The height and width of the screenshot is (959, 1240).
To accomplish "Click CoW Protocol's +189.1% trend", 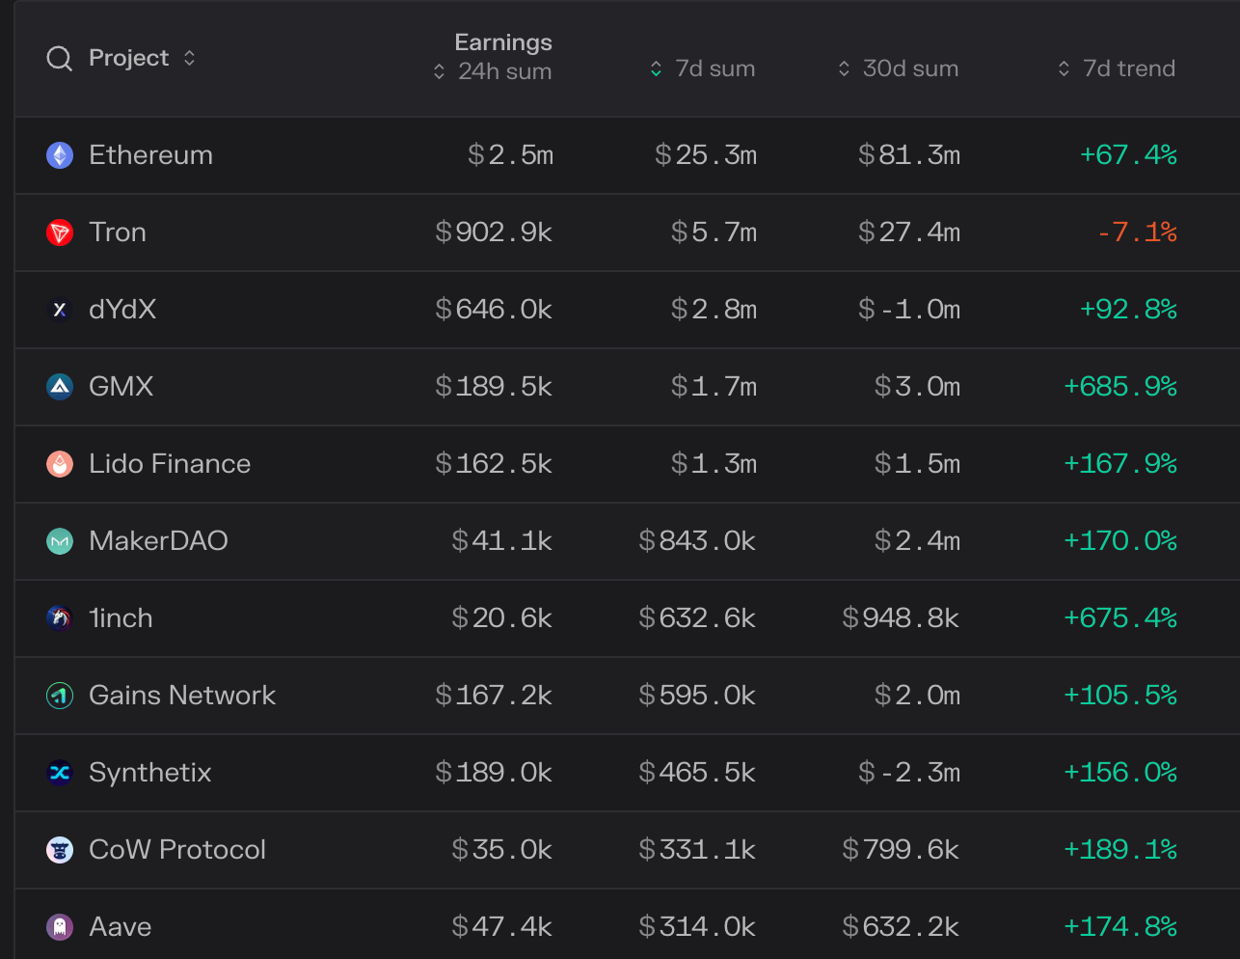I will tap(1120, 850).
